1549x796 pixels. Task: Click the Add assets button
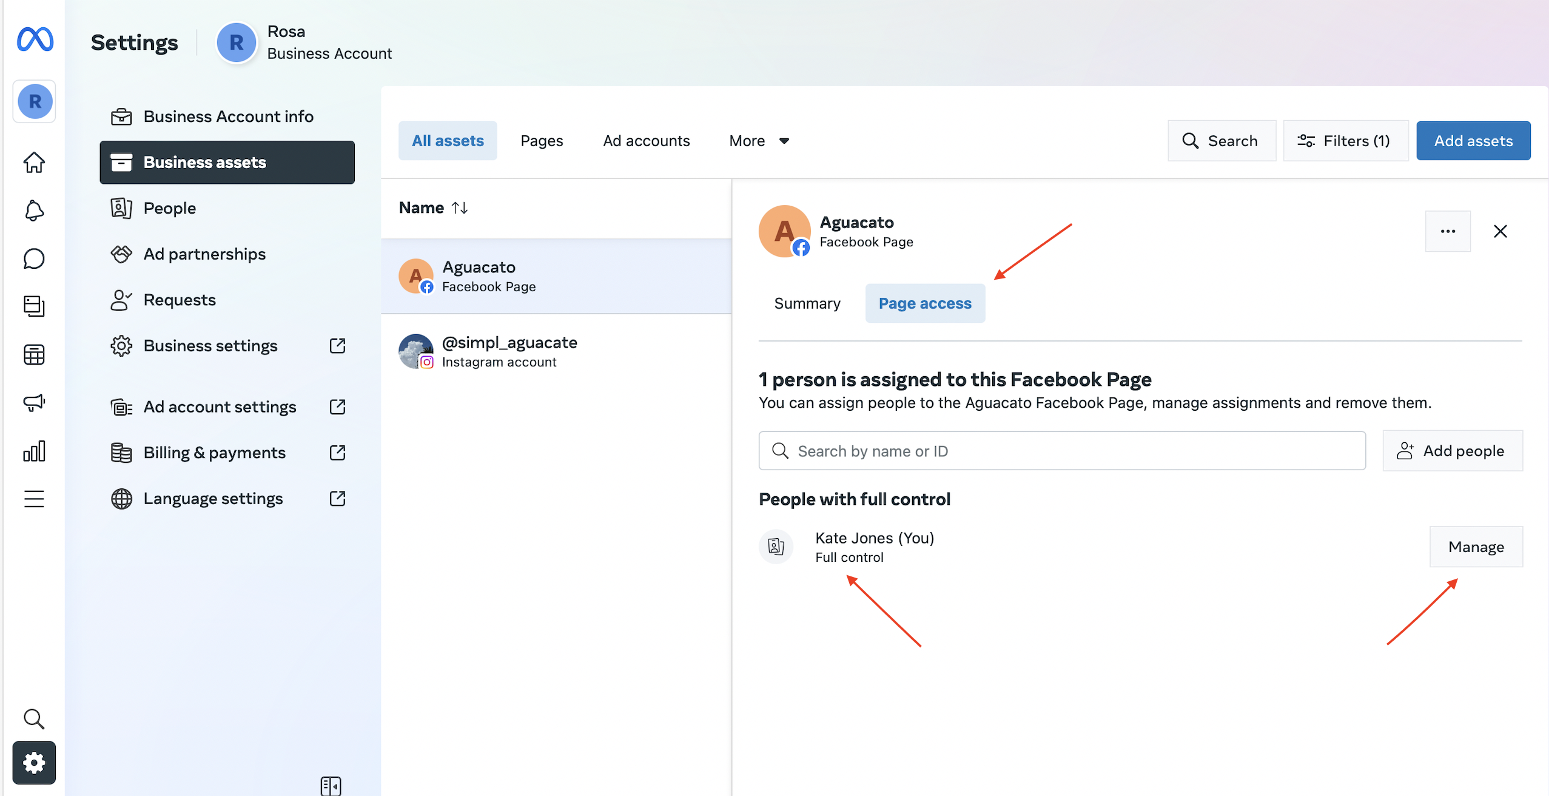click(1473, 140)
